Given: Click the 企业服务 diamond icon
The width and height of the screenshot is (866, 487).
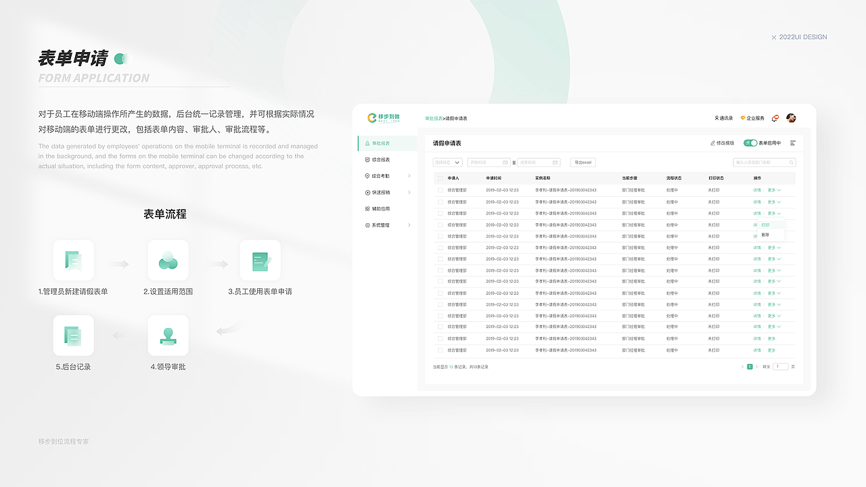Looking at the screenshot, I should pos(743,118).
